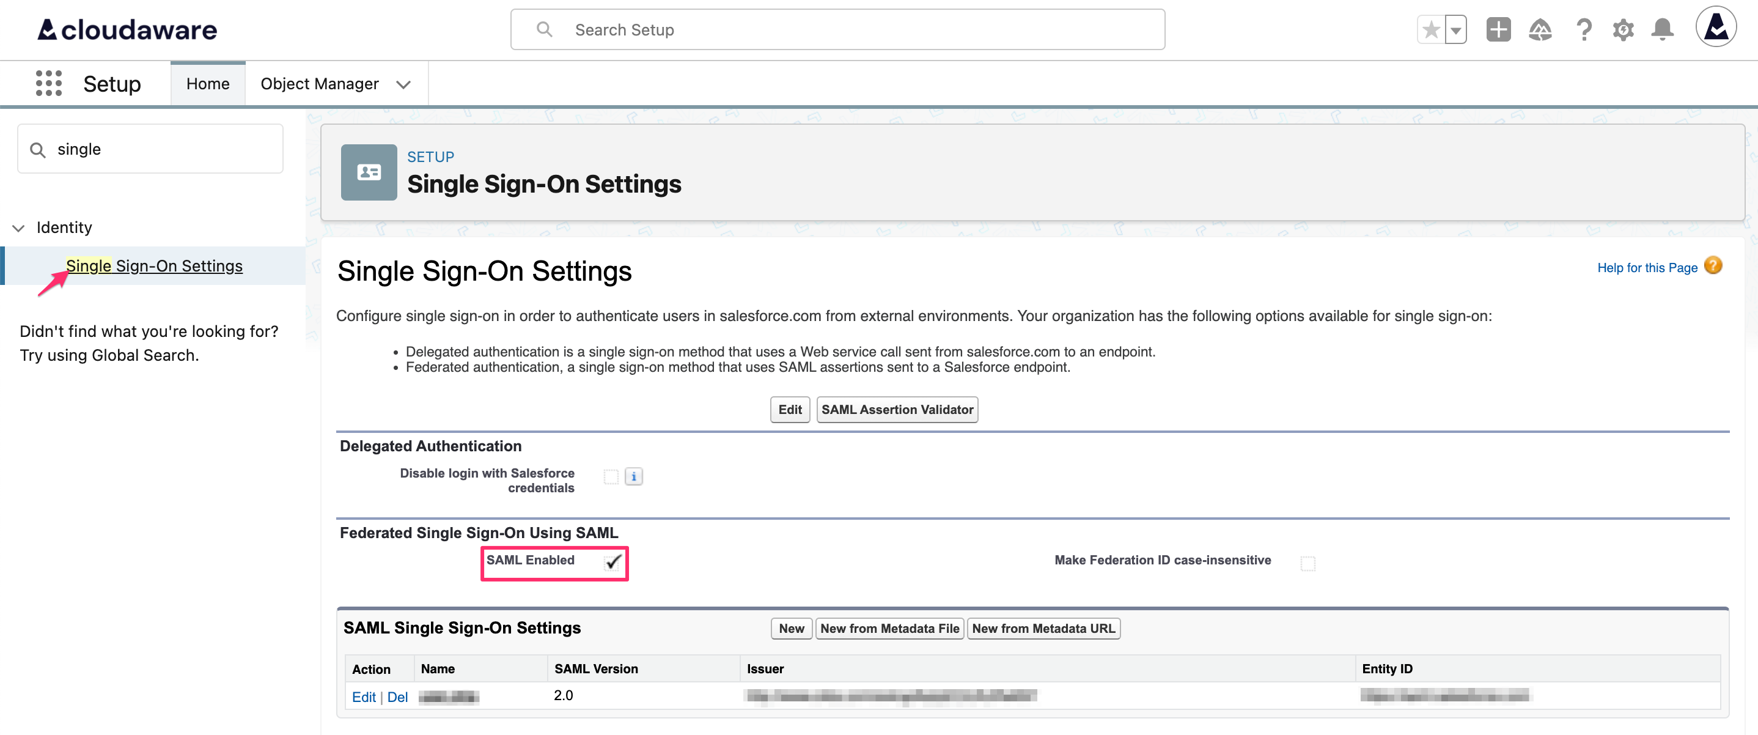Open the Help question mark icon
Image resolution: width=1758 pixels, height=735 pixels.
[1584, 29]
